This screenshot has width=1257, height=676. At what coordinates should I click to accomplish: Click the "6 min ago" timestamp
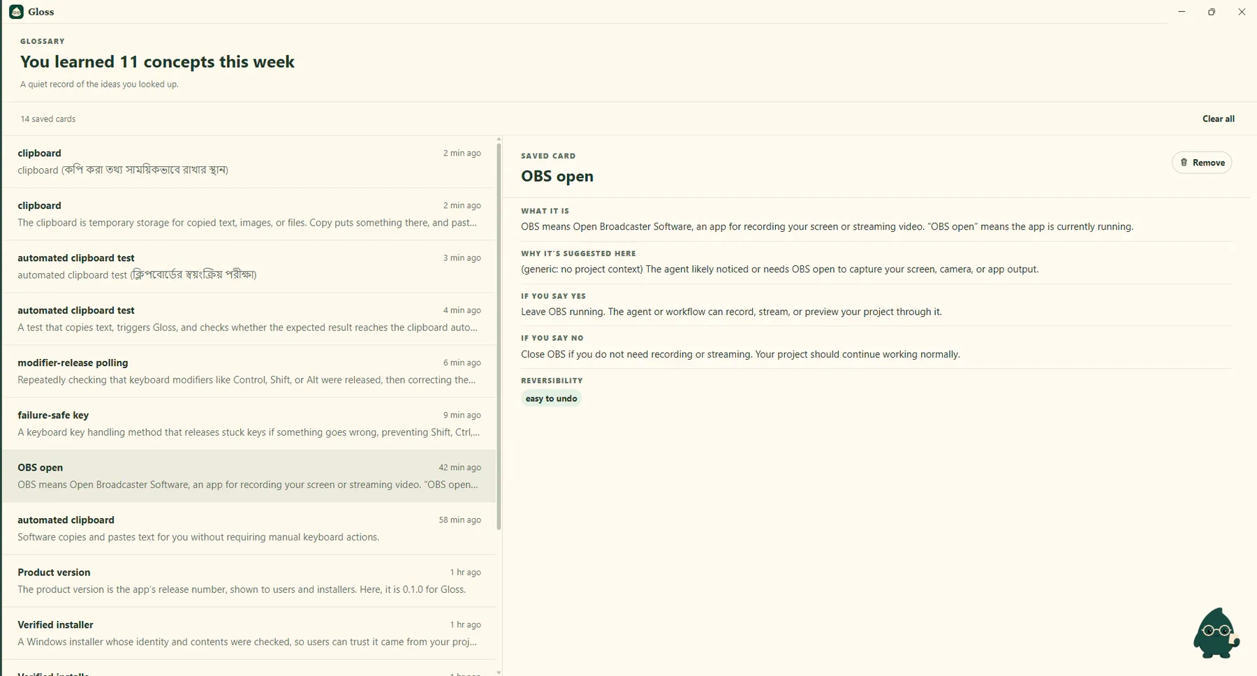pos(462,363)
